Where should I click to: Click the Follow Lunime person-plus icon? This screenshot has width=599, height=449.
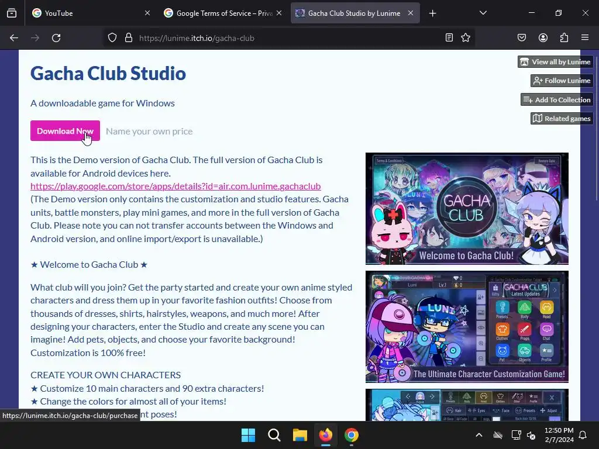pyautogui.click(x=538, y=81)
